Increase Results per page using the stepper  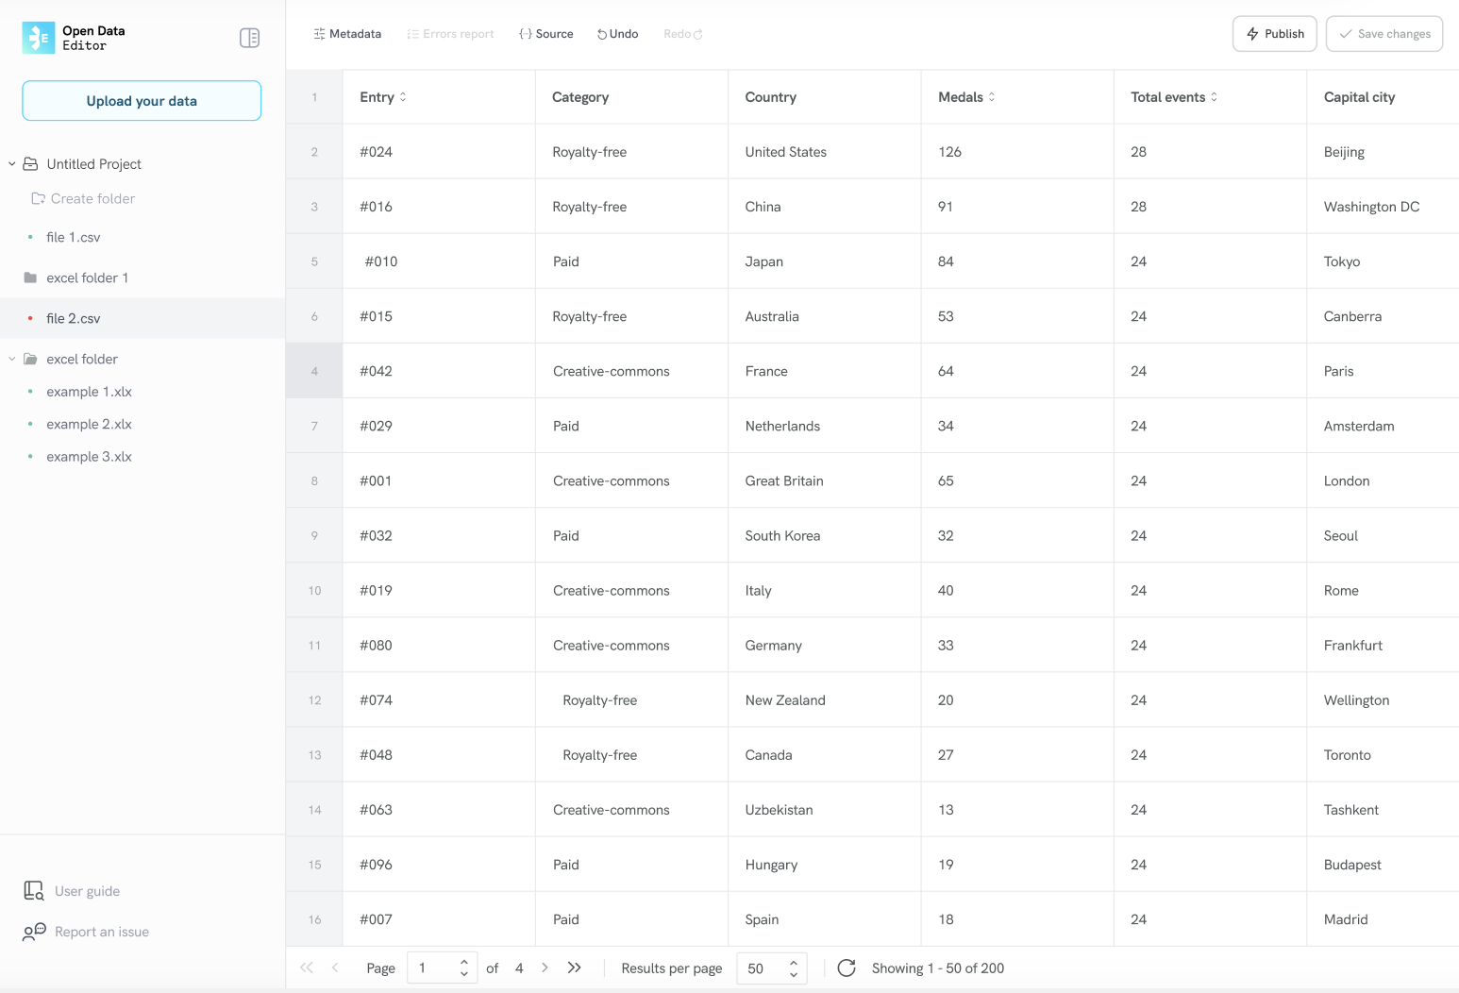pos(795,962)
